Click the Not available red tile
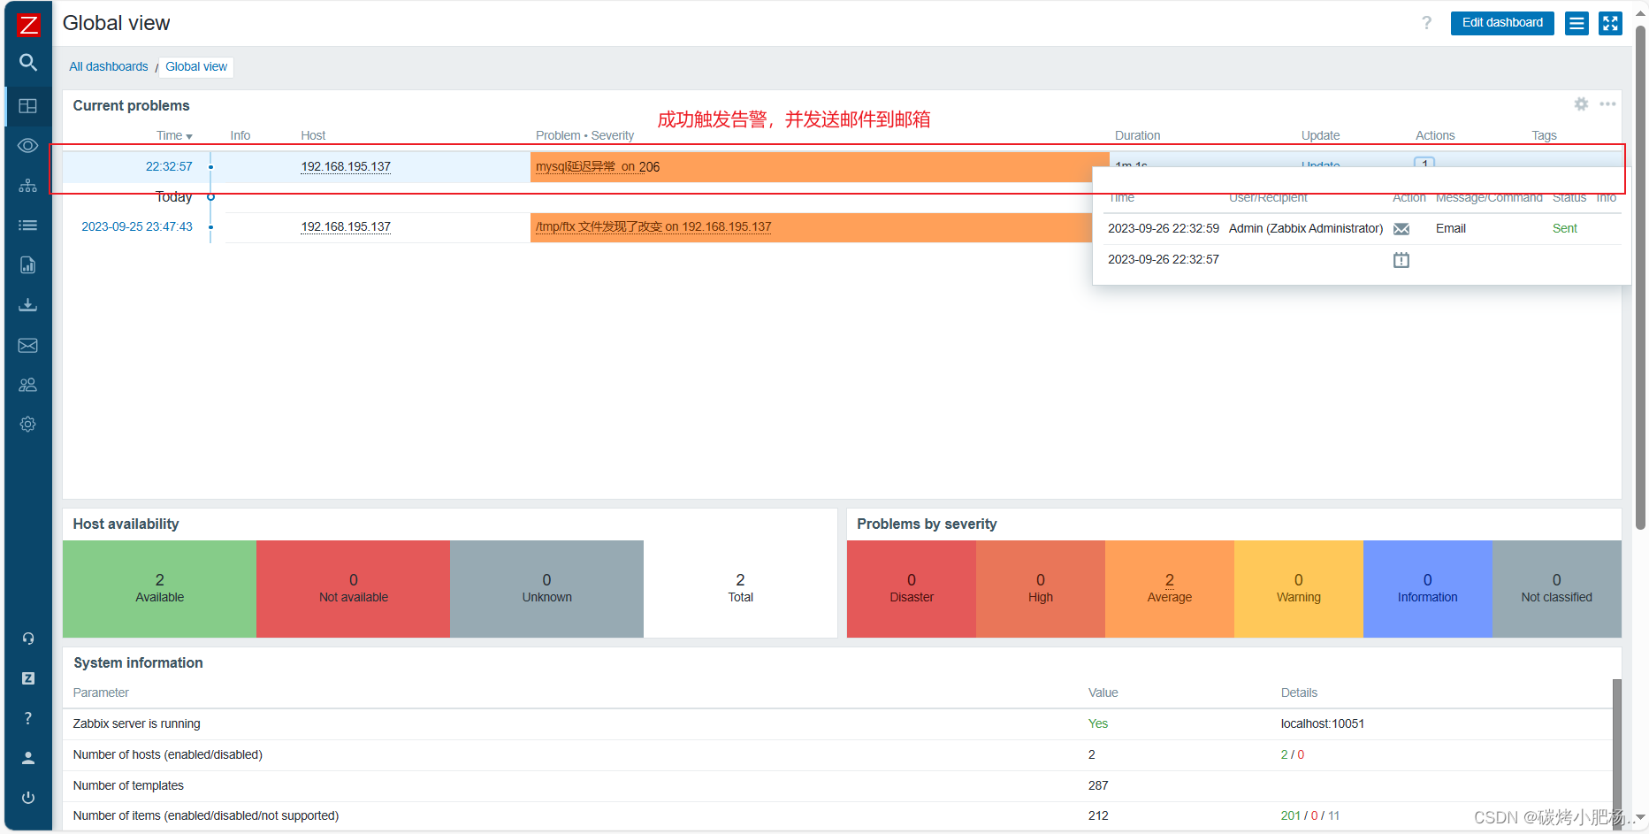Screen dimensions: 1649x834 click(353, 589)
